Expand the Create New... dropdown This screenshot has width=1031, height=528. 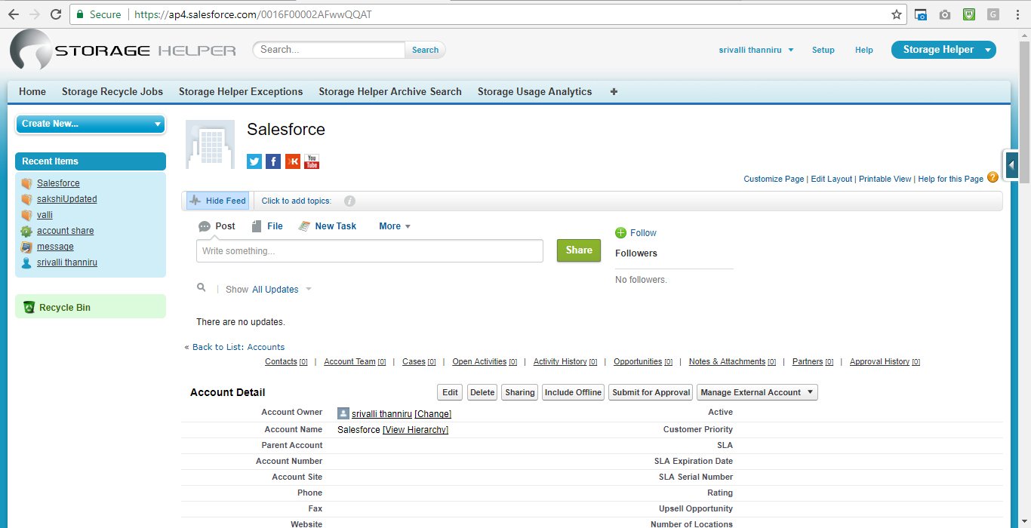click(91, 124)
